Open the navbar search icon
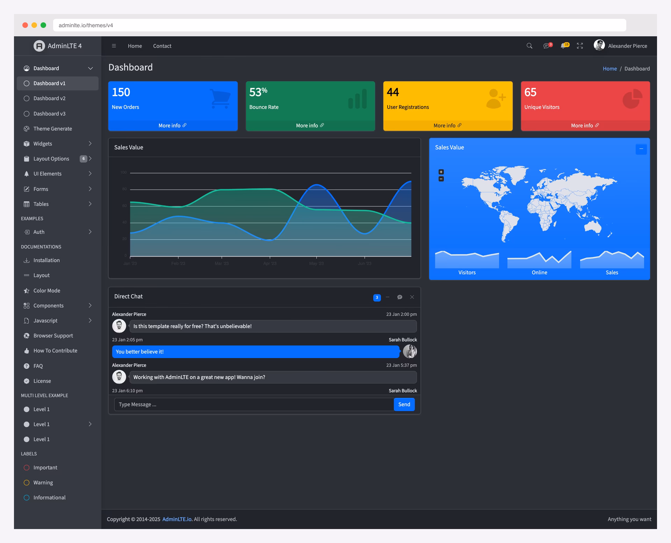 pyautogui.click(x=529, y=46)
